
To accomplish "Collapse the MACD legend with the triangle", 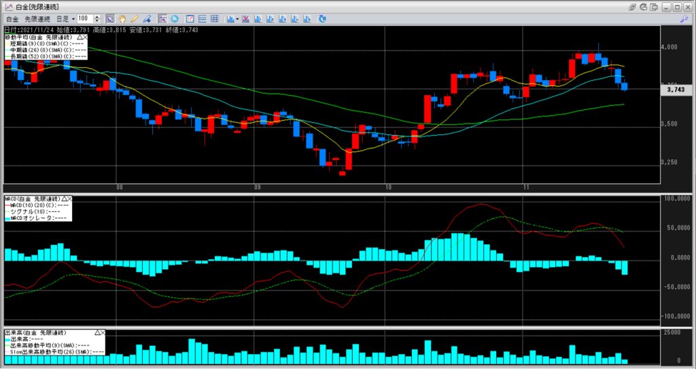I will 65,199.
